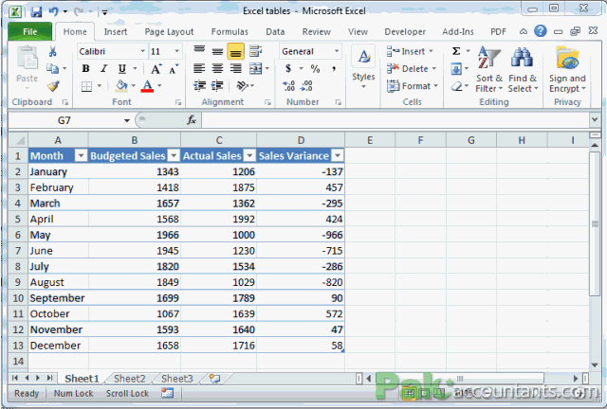The width and height of the screenshot is (607, 409).
Task: Click the Borders icon
Action: click(x=86, y=86)
